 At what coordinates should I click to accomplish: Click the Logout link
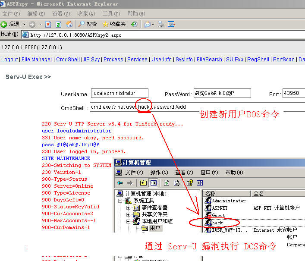click(x=9, y=60)
